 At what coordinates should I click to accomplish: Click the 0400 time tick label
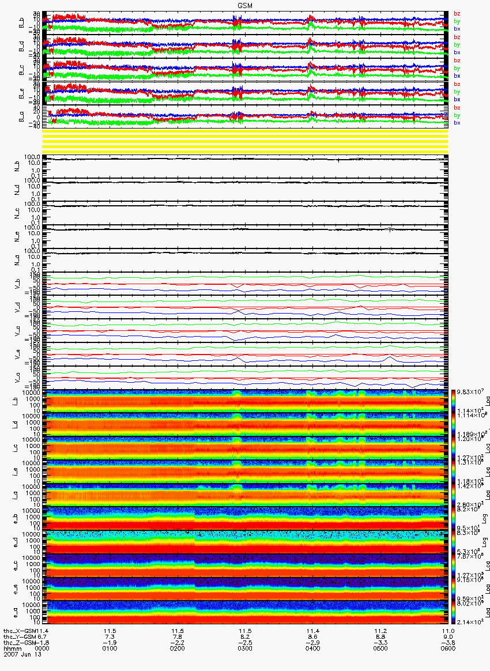pos(313,649)
